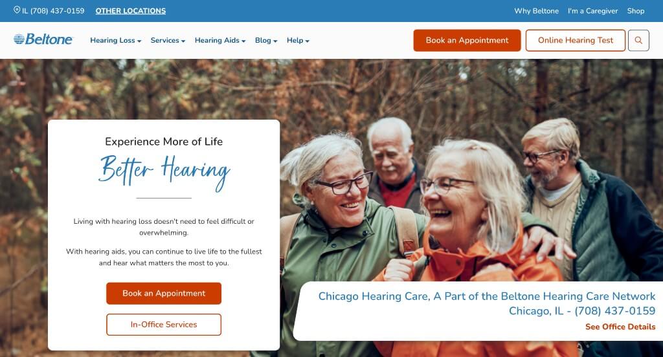Click the IL (708) 437-0159 phone number
This screenshot has width=663, height=357.
(x=53, y=11)
